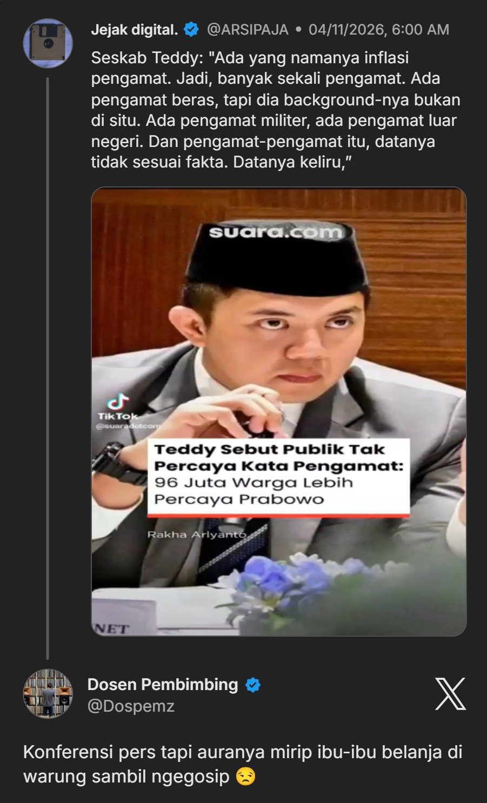Open the embedded Teddy video thumbnail
The height and width of the screenshot is (803, 487).
click(x=279, y=412)
